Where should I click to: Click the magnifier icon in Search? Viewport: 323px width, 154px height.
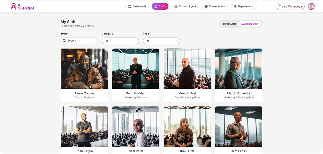point(64,41)
